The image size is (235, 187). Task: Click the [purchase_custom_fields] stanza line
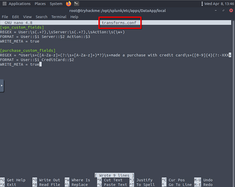(x=28, y=50)
